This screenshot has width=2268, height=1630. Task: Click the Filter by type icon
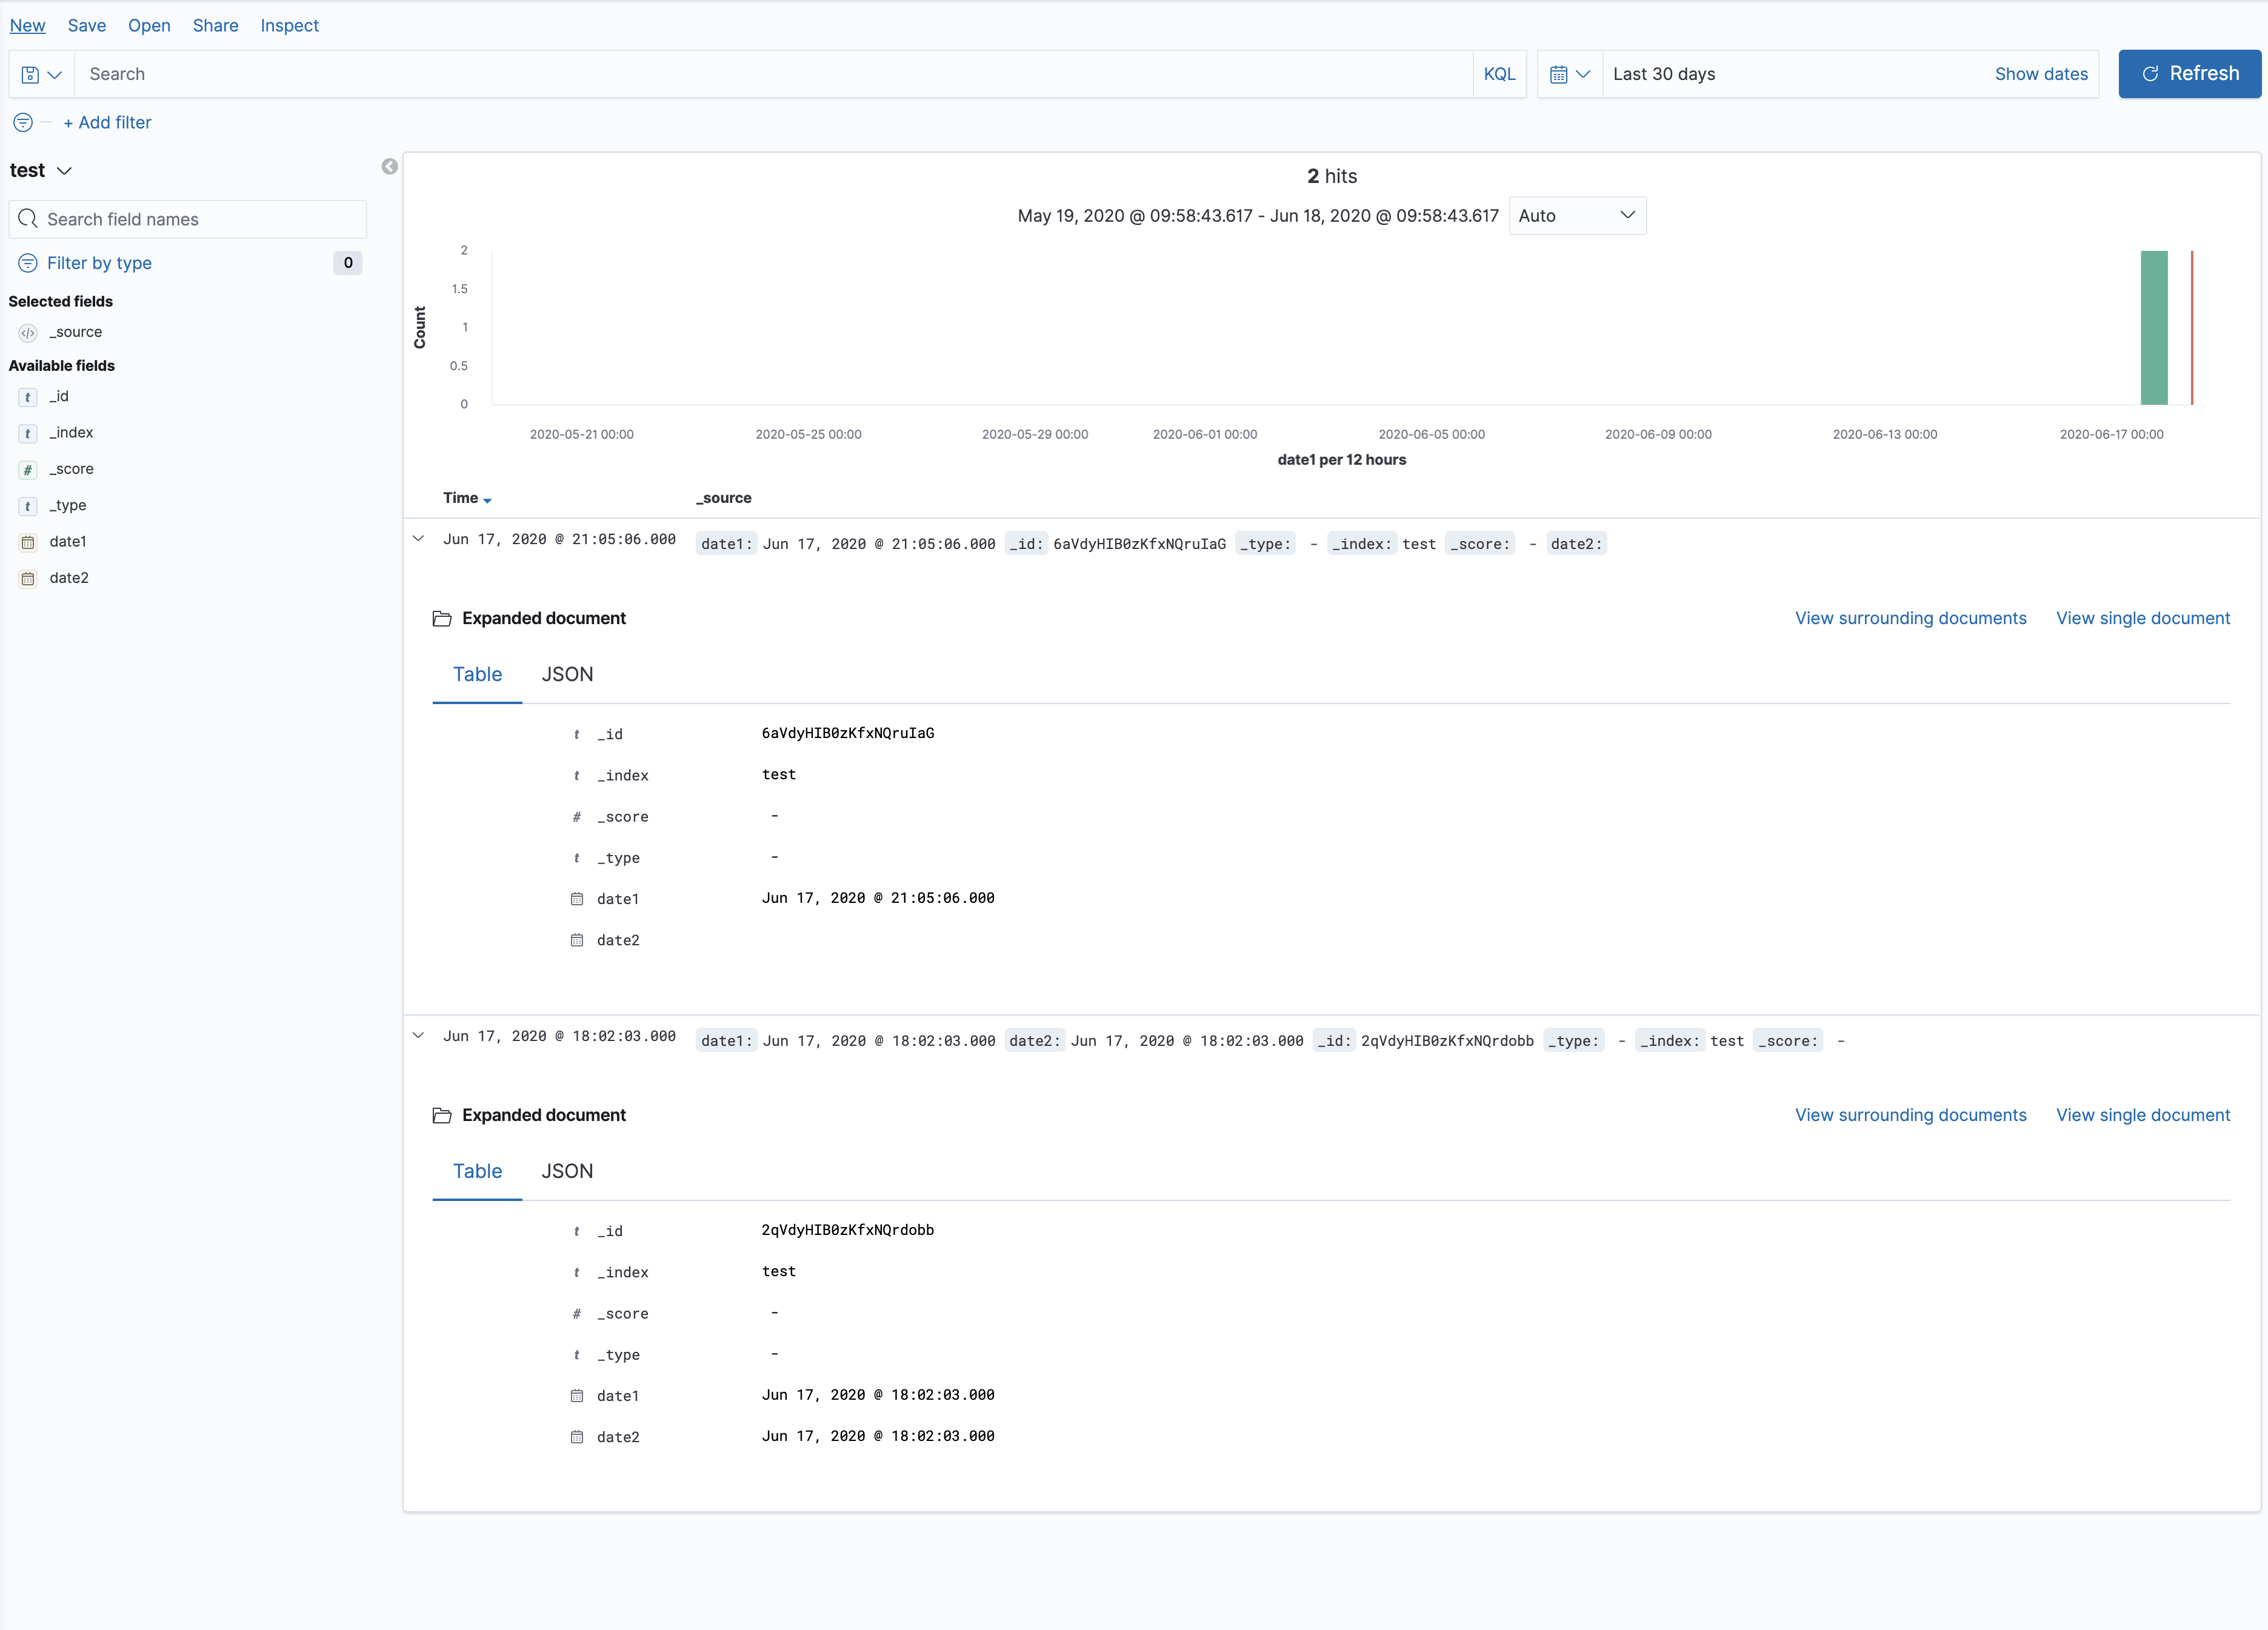[x=28, y=263]
